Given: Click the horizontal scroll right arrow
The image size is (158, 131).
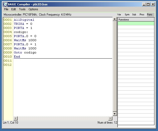Looking at the screenshot, I should click(110, 118).
